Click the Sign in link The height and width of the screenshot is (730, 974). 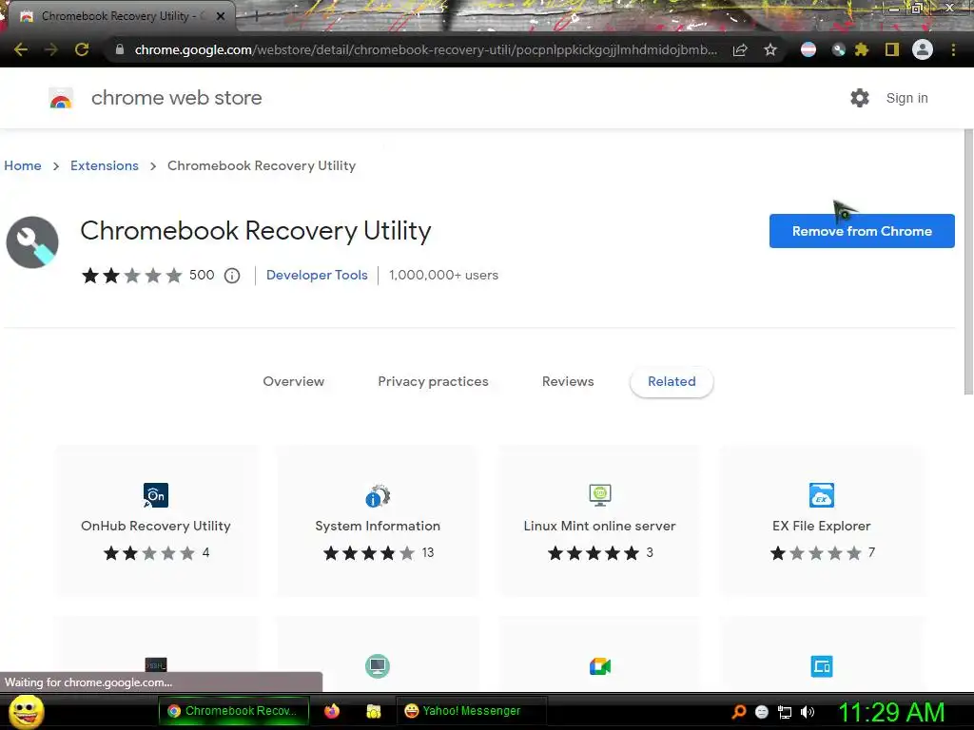(906, 98)
